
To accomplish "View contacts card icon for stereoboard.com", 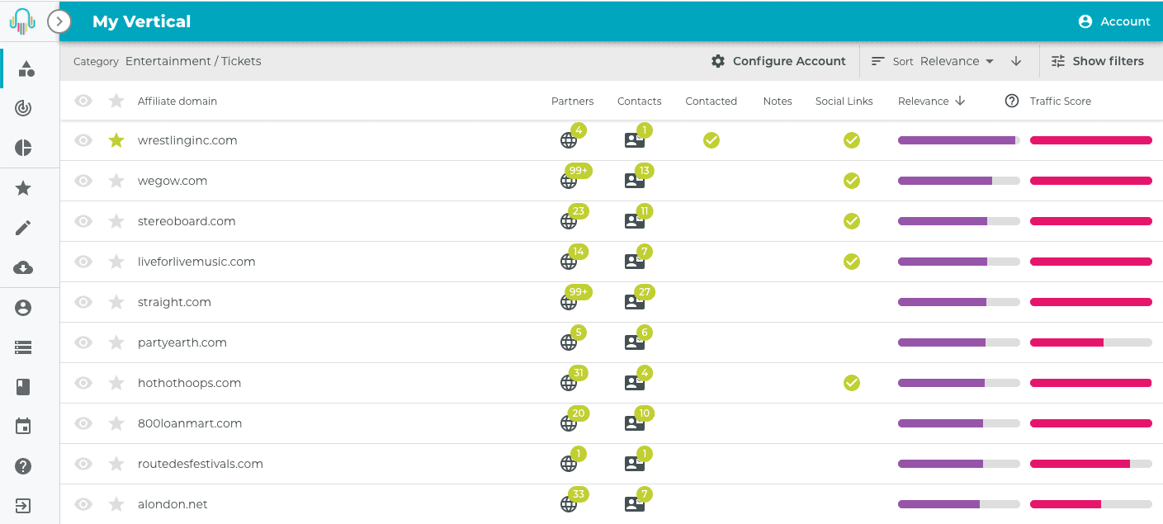I will tap(635, 221).
